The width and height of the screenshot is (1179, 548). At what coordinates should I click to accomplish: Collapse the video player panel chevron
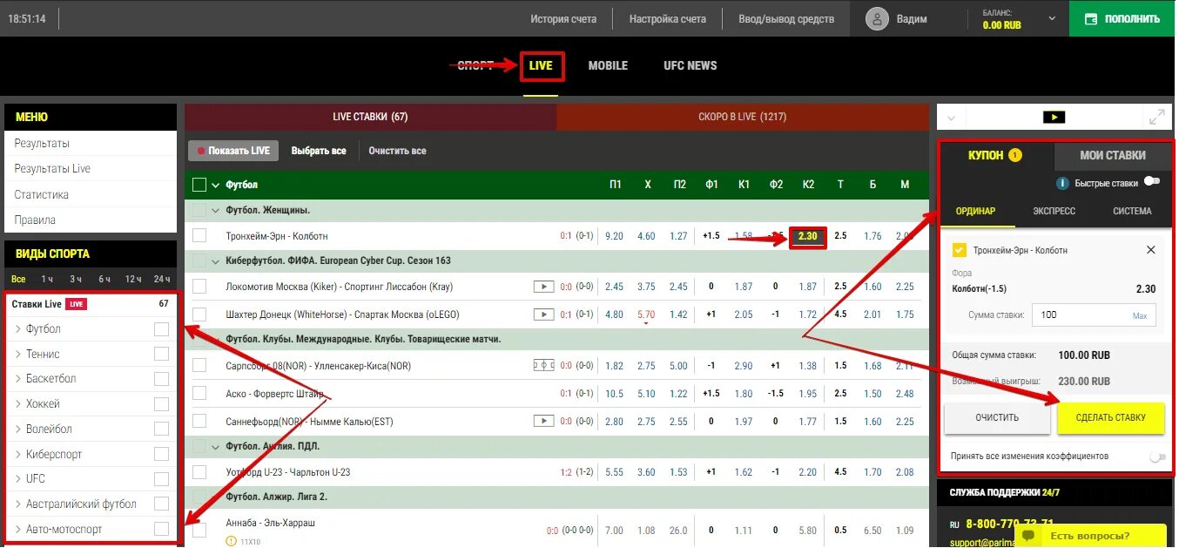tap(950, 117)
